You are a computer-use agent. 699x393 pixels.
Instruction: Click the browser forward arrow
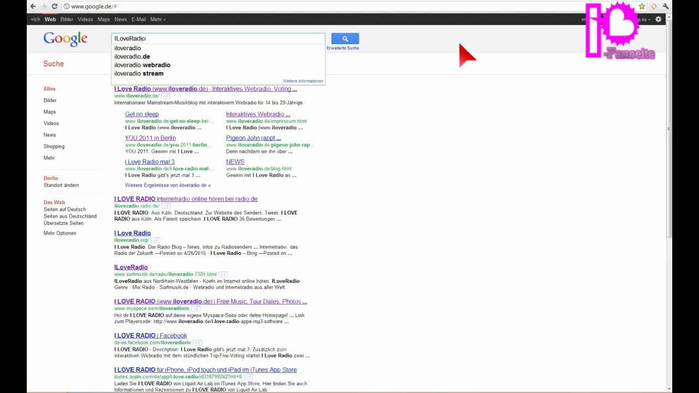click(x=44, y=6)
